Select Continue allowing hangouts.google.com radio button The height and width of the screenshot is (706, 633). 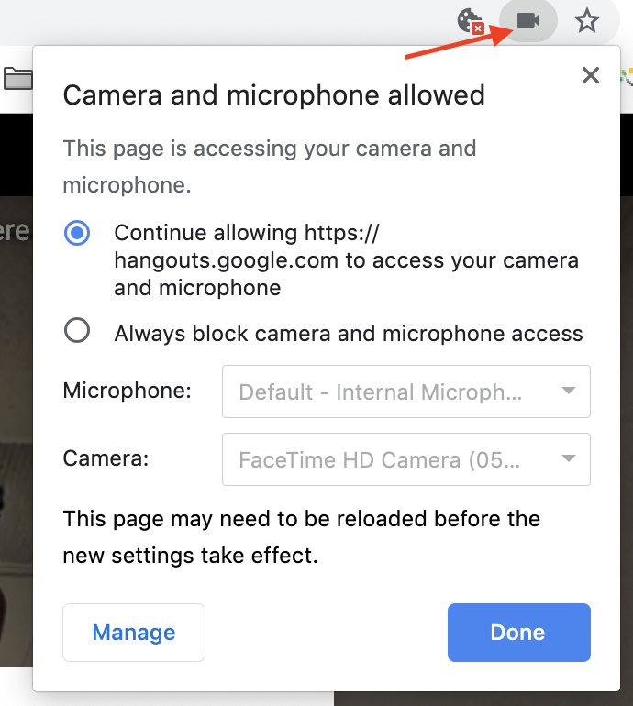click(77, 233)
